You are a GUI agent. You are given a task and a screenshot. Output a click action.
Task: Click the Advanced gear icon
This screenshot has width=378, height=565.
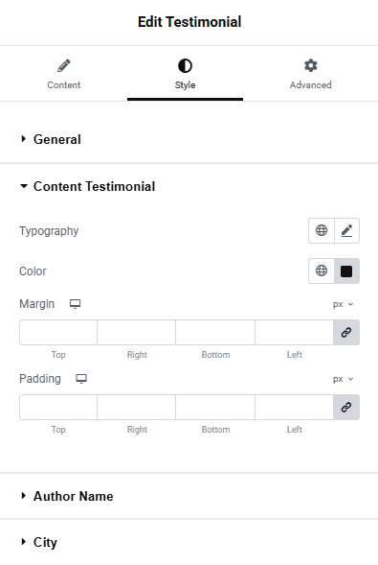point(311,65)
